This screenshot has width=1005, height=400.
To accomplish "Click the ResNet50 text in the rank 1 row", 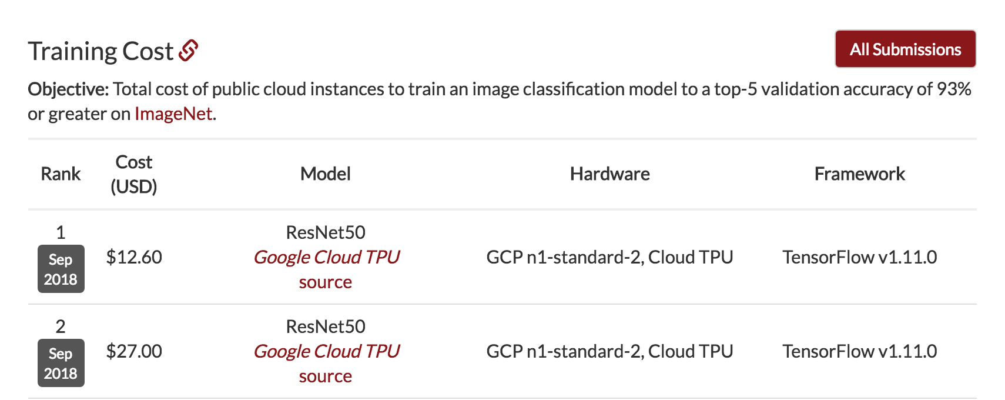I will point(326,232).
